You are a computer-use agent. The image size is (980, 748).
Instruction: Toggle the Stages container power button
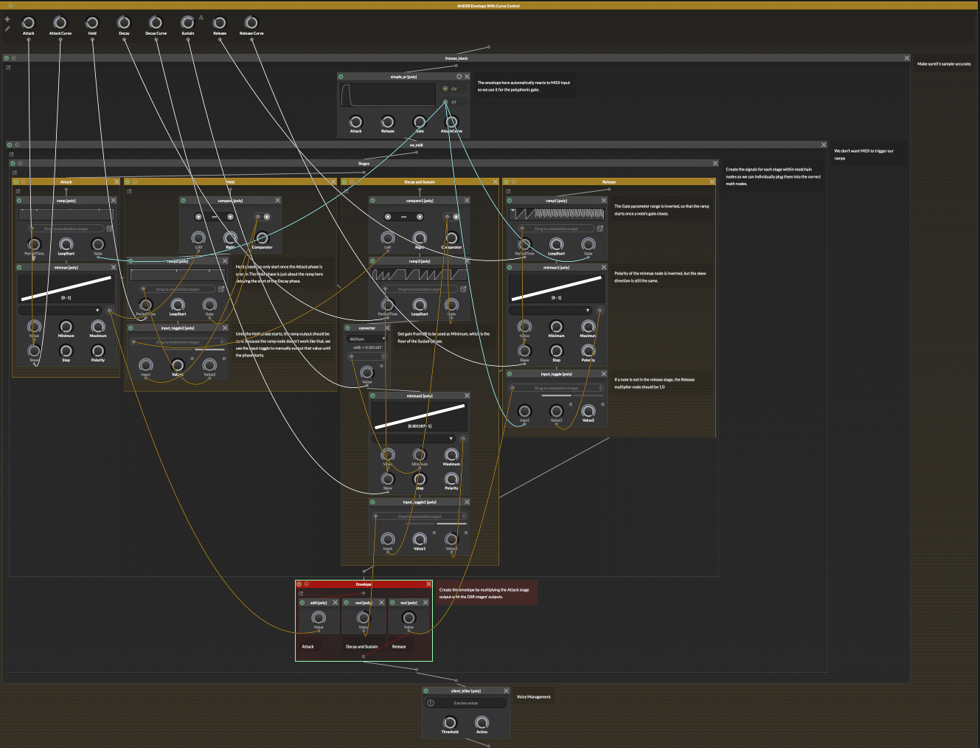pyautogui.click(x=13, y=163)
